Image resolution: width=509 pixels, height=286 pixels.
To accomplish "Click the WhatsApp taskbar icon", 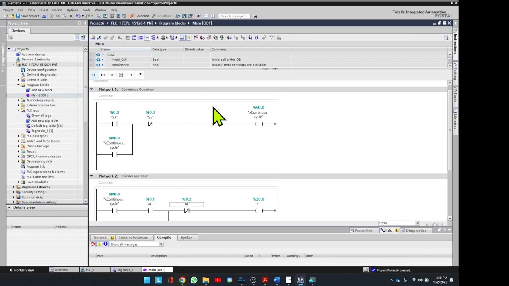I will point(194,280).
